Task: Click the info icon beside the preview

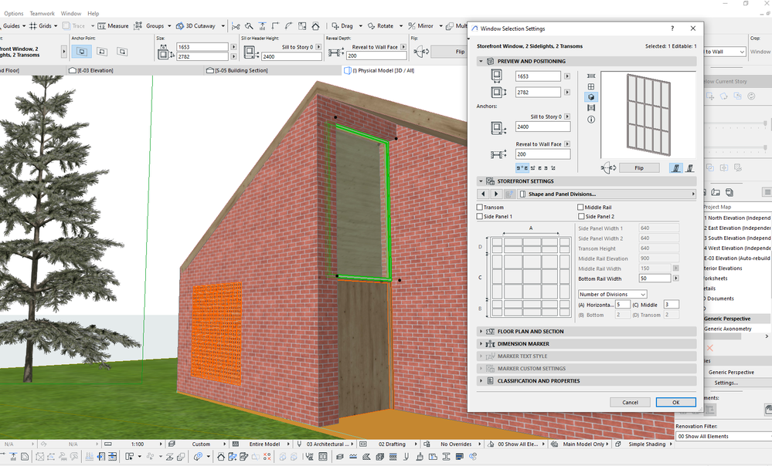Action: (591, 120)
